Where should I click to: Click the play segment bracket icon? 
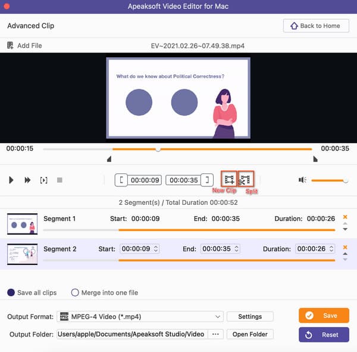point(43,180)
